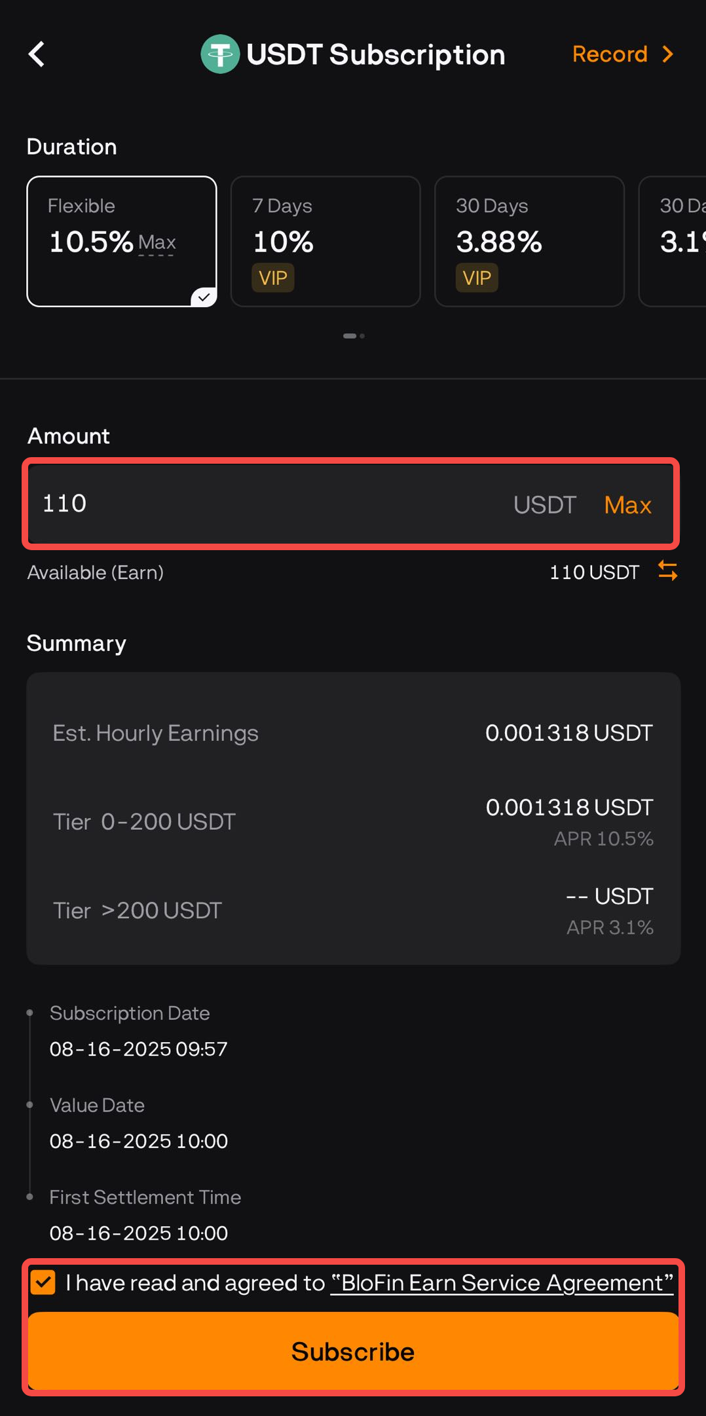Fill the maximum amount with the orange Max button
The width and height of the screenshot is (706, 1416).
point(627,505)
